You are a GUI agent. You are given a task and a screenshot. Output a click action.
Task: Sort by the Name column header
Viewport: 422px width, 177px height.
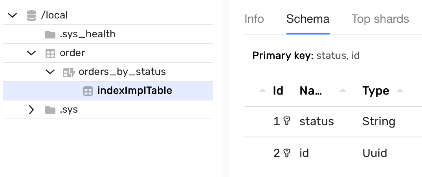pyautogui.click(x=311, y=91)
